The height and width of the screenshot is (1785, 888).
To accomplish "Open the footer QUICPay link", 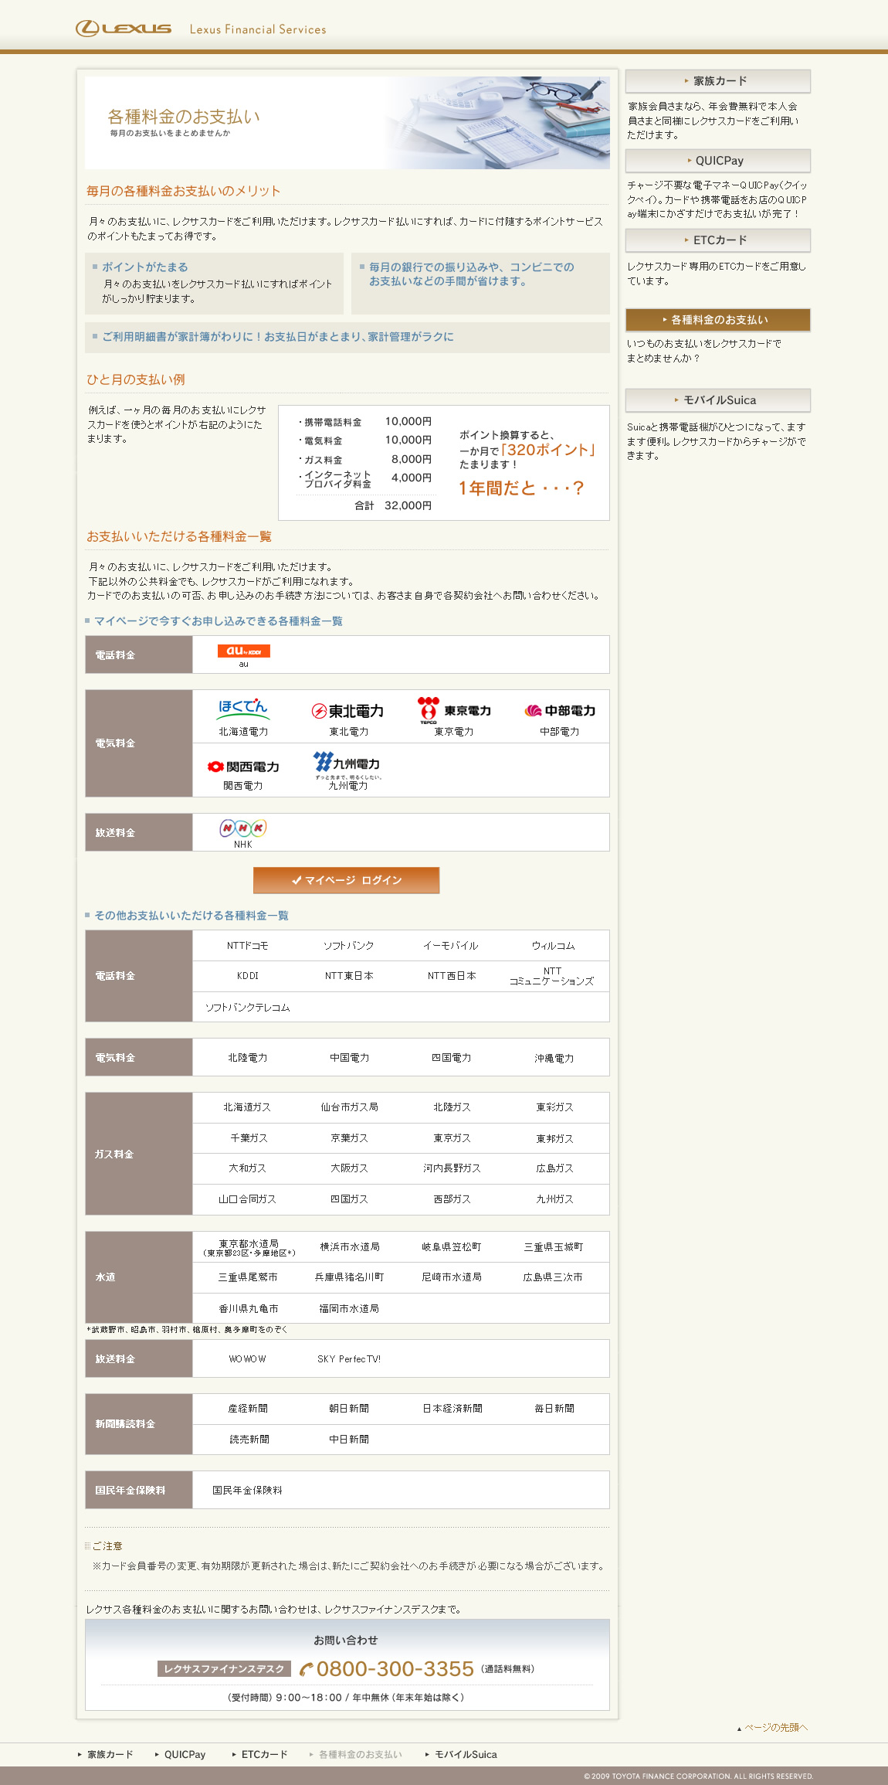I will 185,1755.
